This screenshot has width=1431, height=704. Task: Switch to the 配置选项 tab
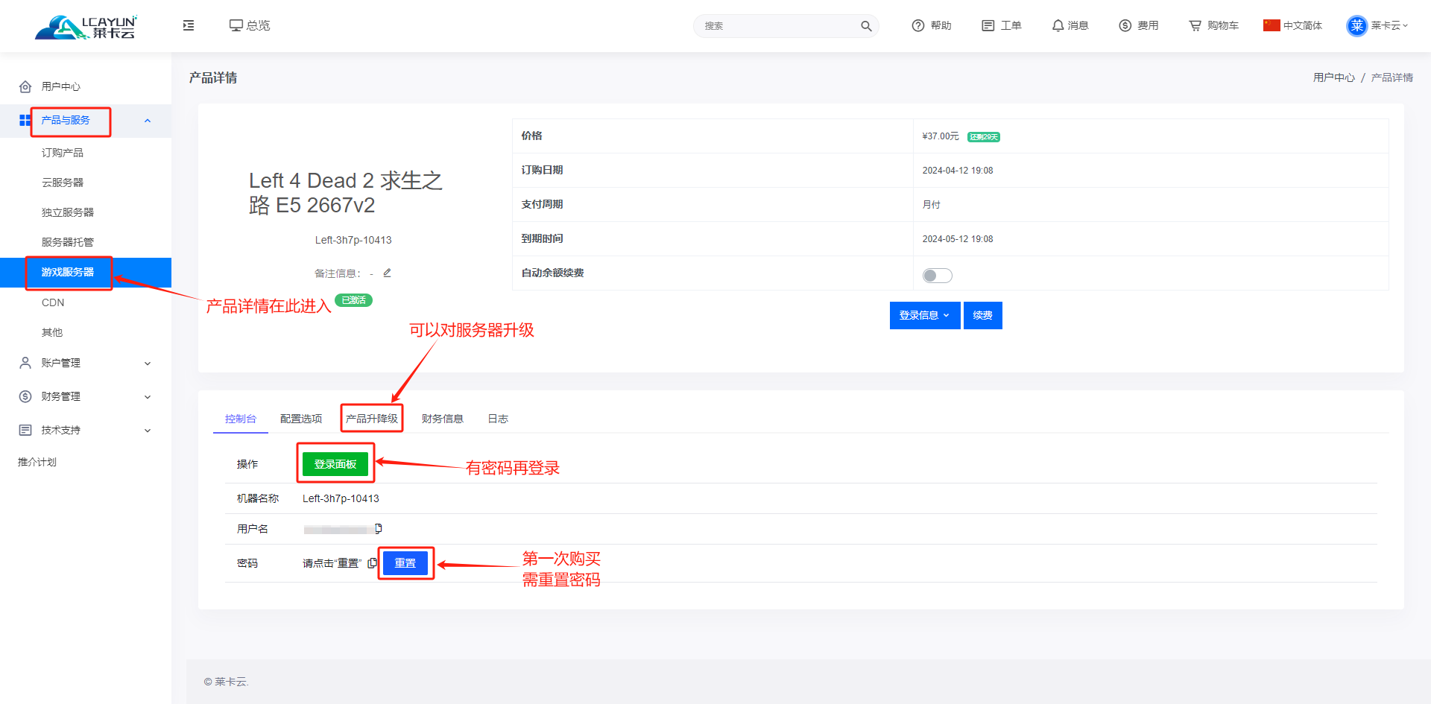point(301,419)
